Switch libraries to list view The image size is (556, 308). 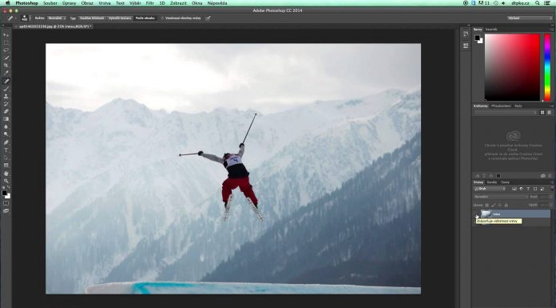click(x=549, y=112)
